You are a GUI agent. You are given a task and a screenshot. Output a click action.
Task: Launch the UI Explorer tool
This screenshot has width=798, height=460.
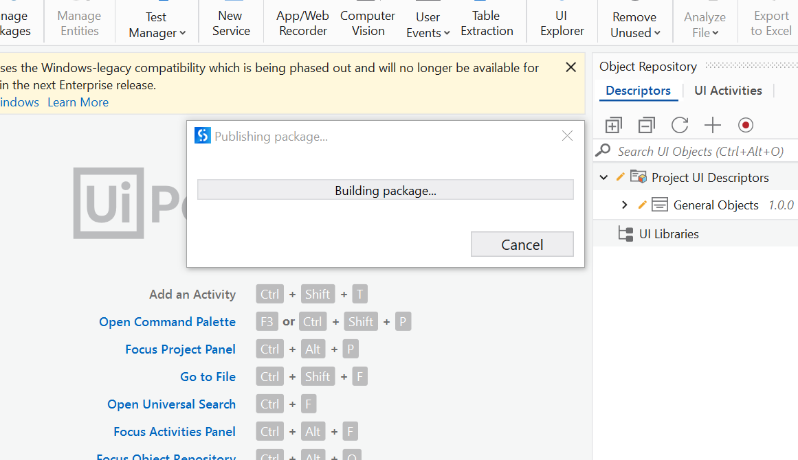tap(562, 23)
